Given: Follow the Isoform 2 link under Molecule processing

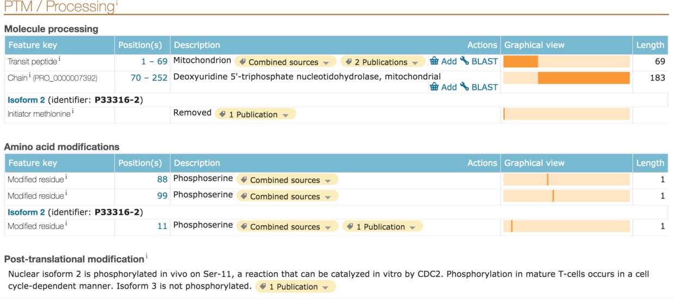Looking at the screenshot, I should (x=26, y=100).
